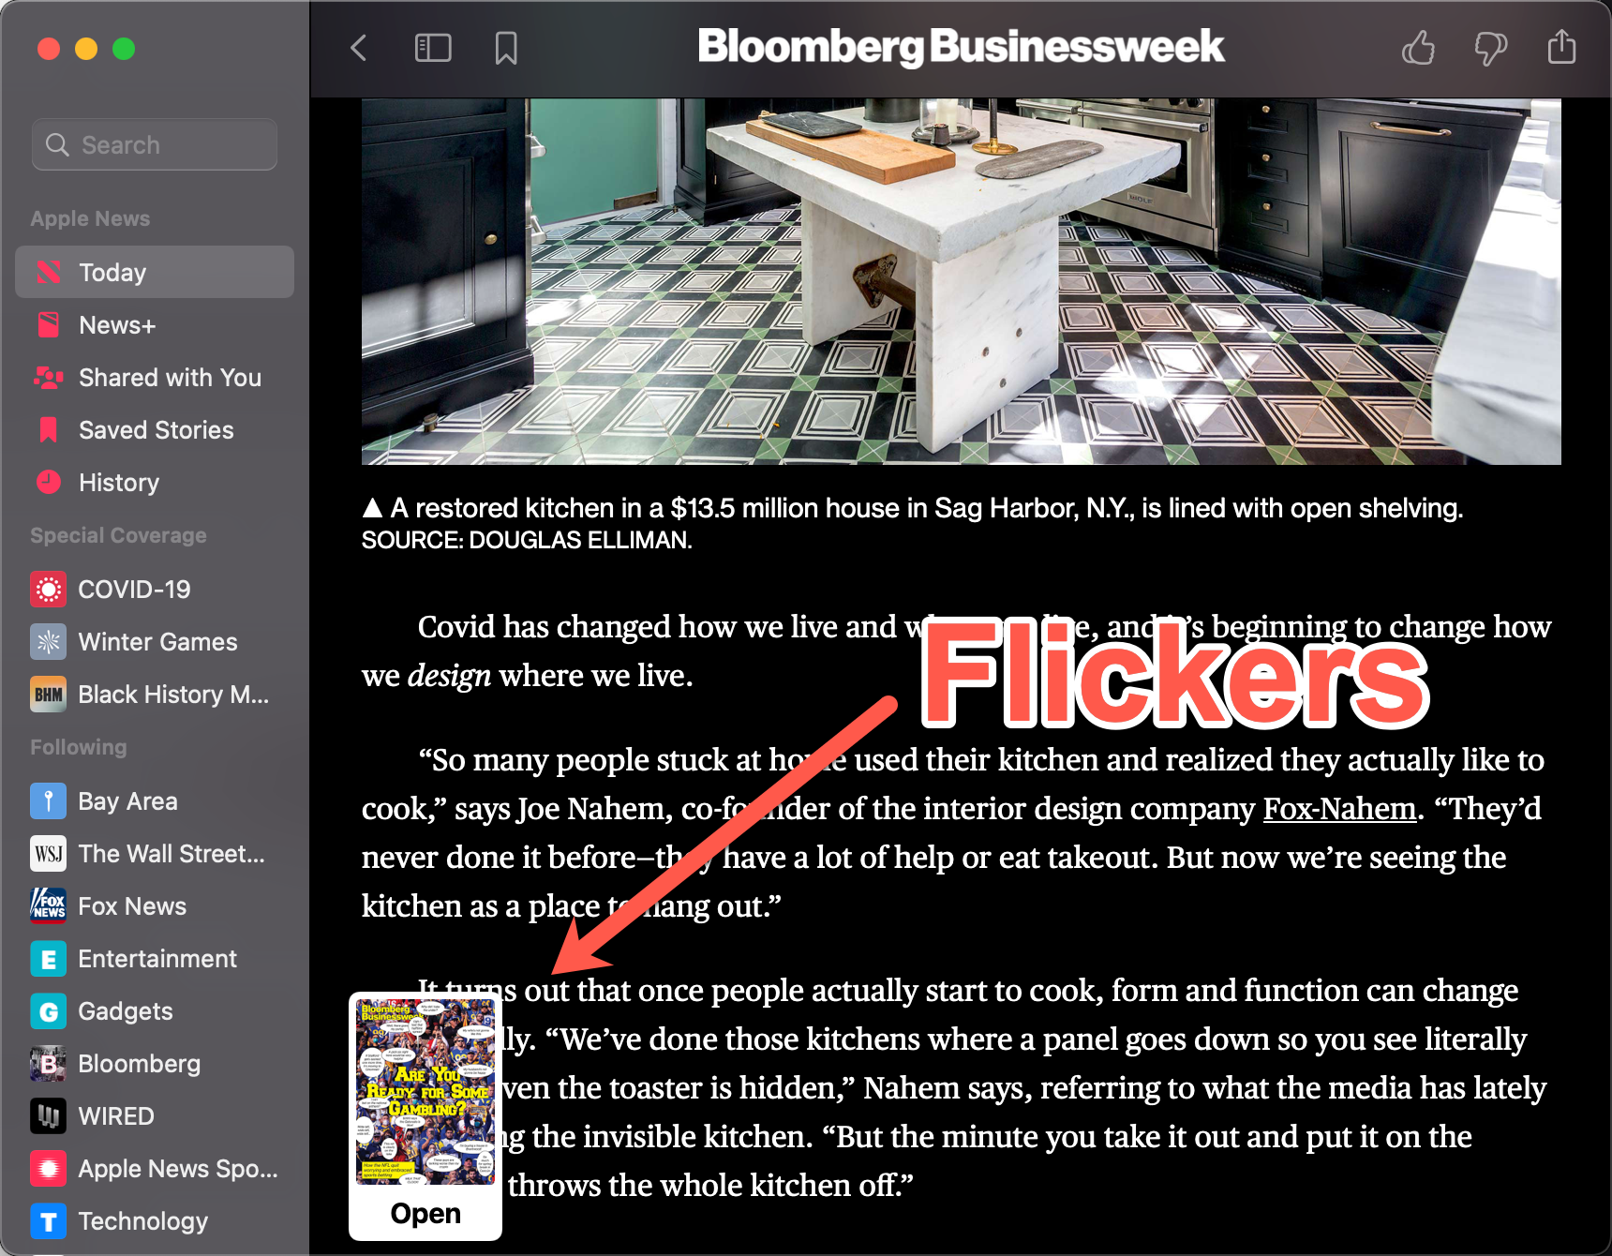Follow the Fox-Nahem hyperlink in article
The height and width of the screenshot is (1256, 1612).
point(1339,809)
